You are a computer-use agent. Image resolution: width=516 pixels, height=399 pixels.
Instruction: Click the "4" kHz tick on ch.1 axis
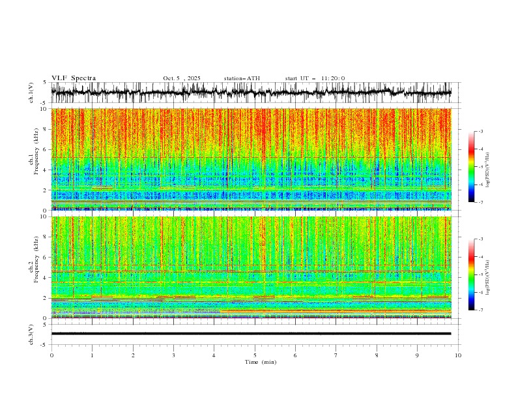pyautogui.click(x=46, y=170)
